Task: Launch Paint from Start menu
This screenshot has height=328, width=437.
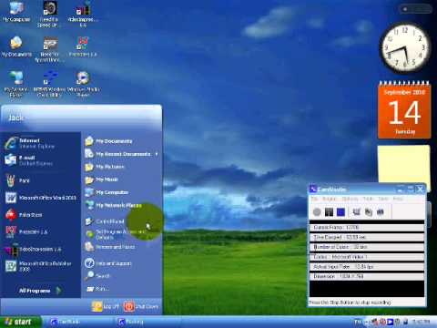Action: 18,180
